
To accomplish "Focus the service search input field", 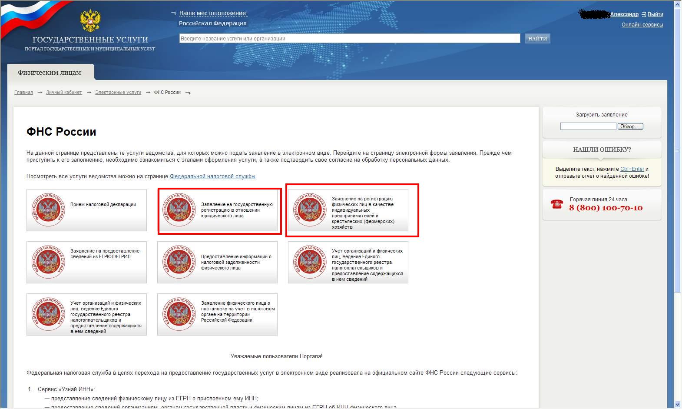I will click(x=350, y=39).
